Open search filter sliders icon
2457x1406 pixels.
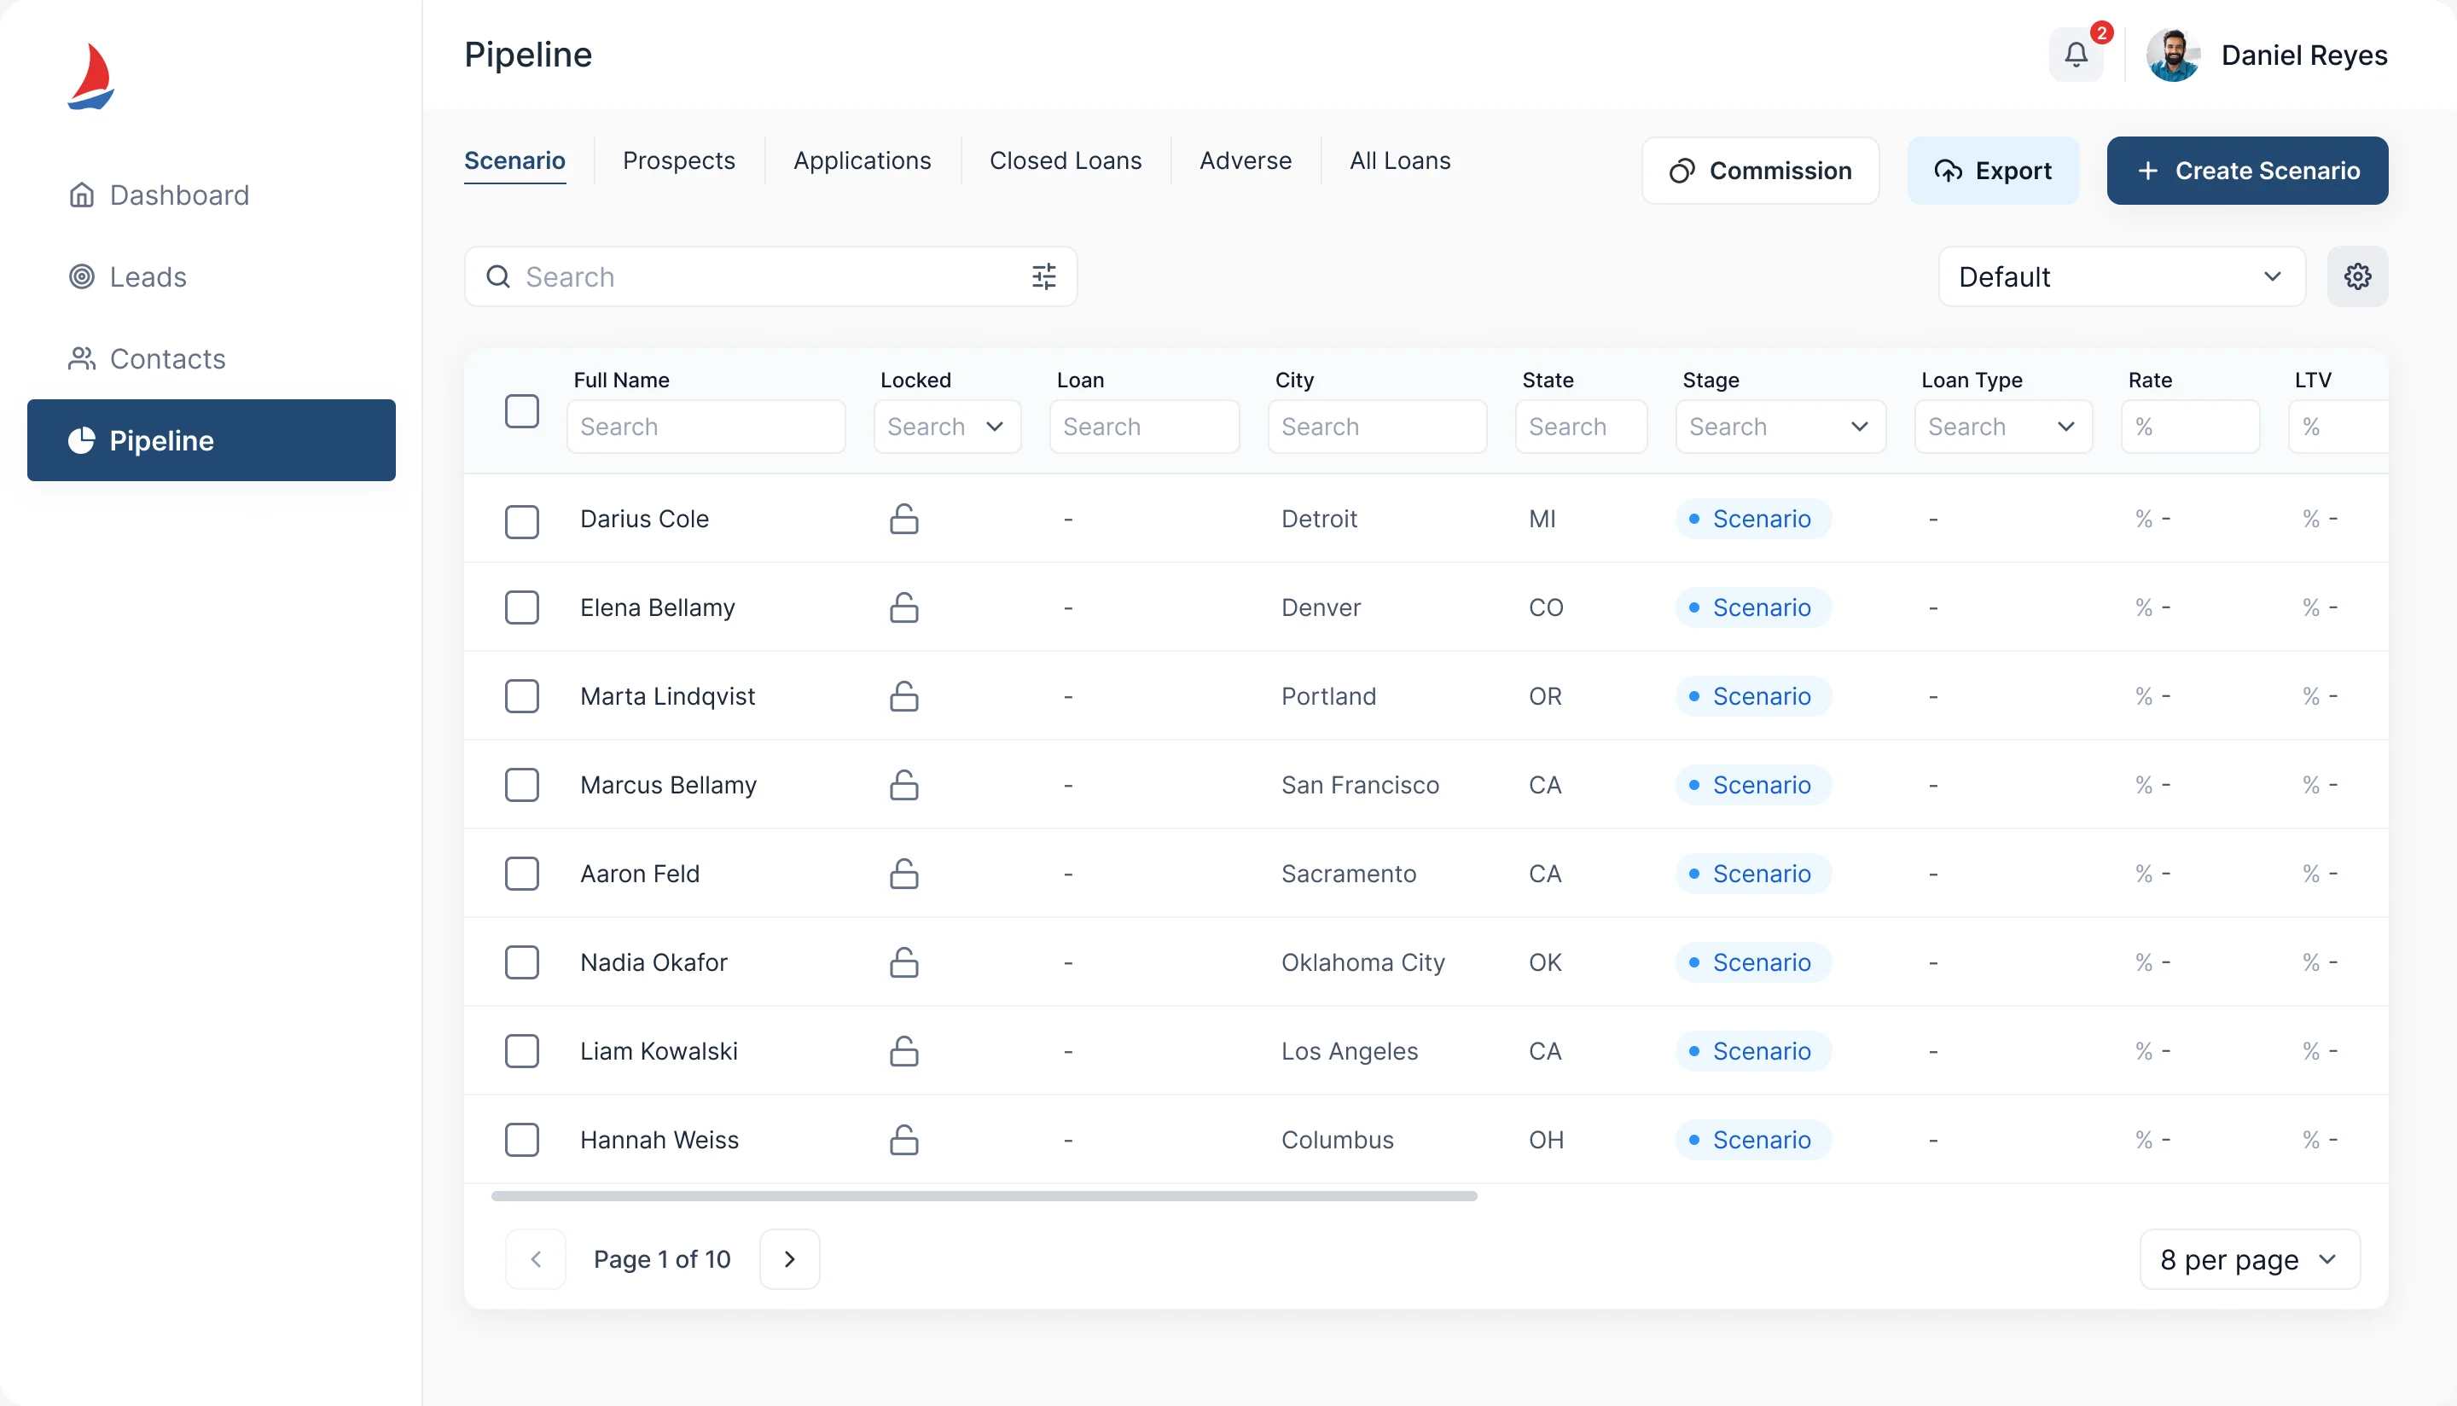pos(1043,277)
